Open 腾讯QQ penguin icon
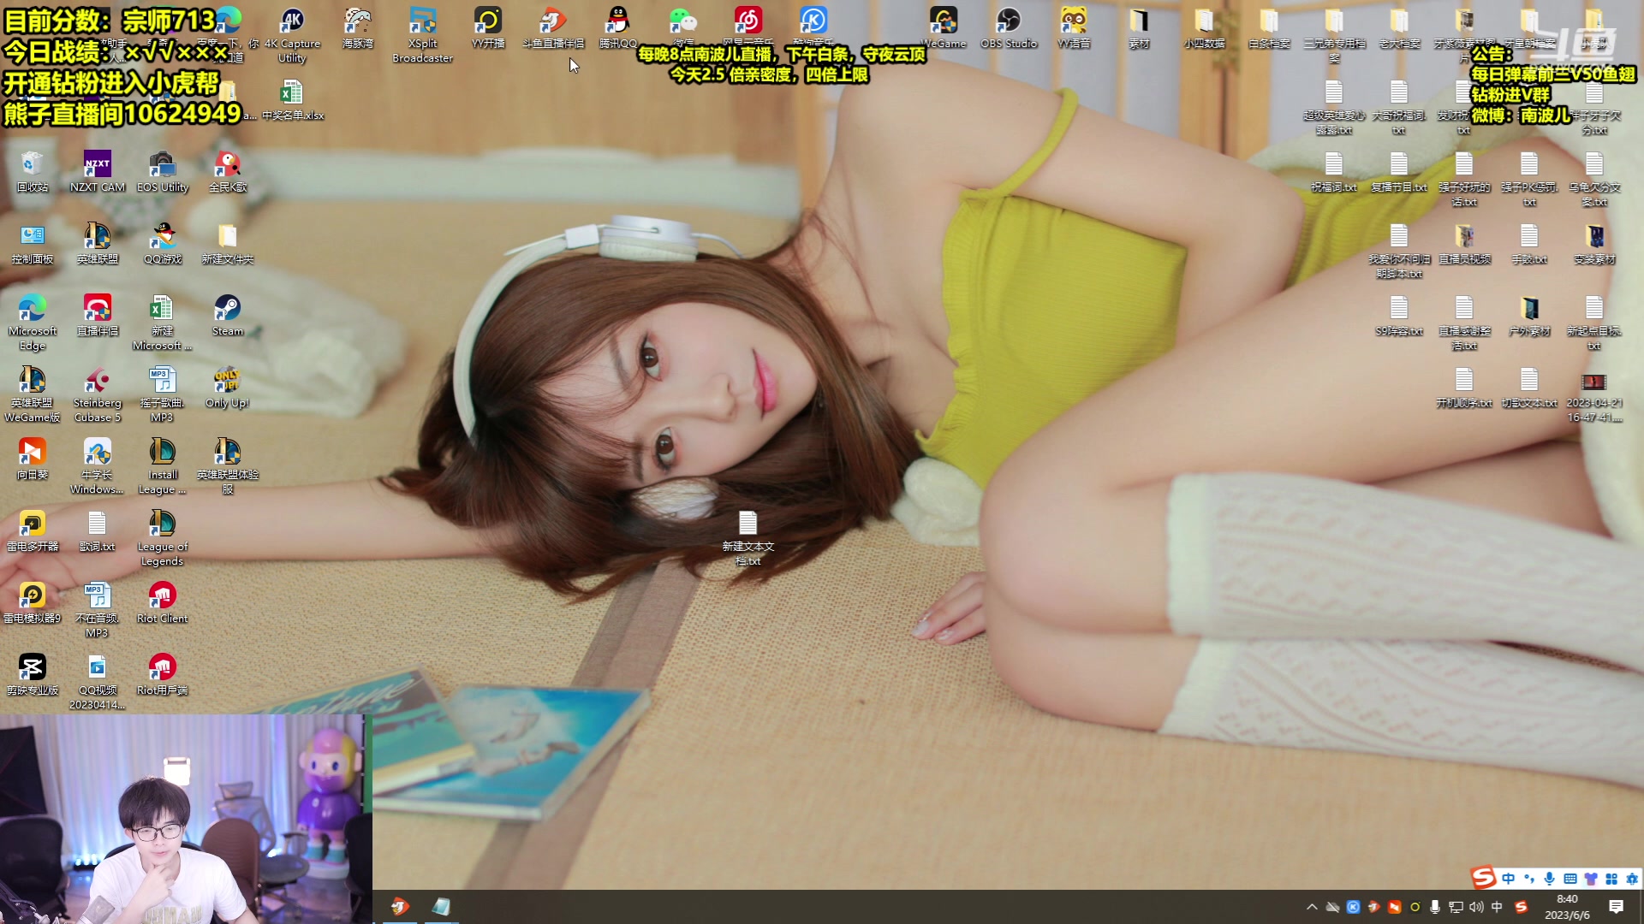1644x924 pixels. click(618, 27)
